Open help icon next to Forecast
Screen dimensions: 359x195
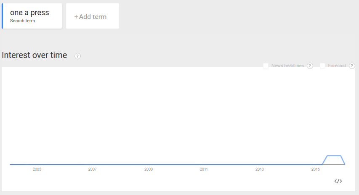click(x=352, y=66)
